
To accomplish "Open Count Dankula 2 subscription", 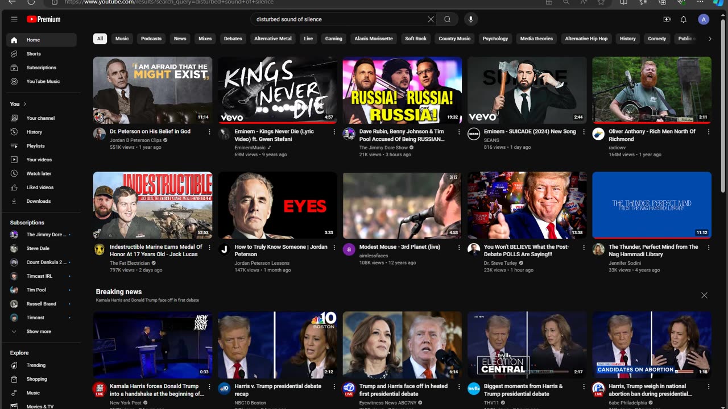I will pyautogui.click(x=42, y=262).
